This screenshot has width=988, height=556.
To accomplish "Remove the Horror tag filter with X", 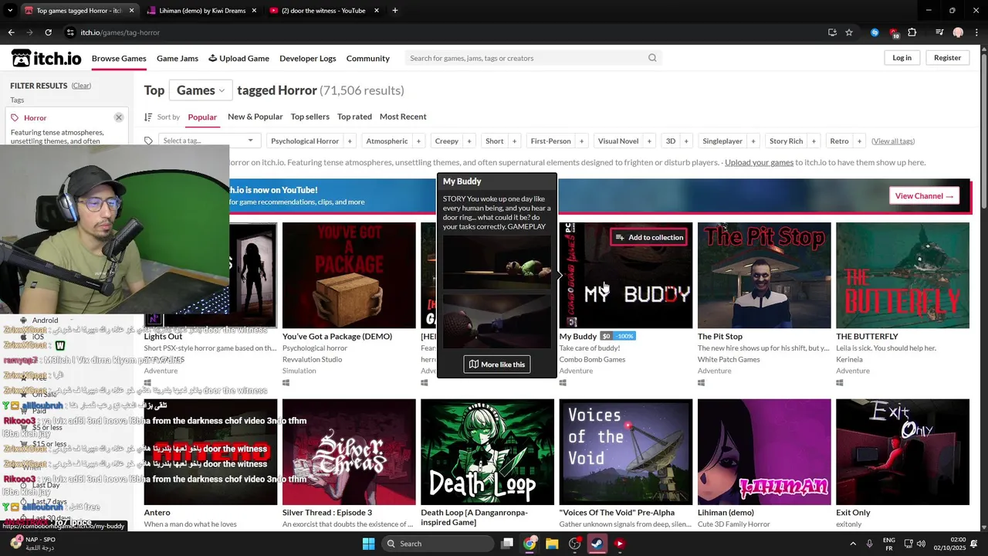I will click(x=119, y=117).
